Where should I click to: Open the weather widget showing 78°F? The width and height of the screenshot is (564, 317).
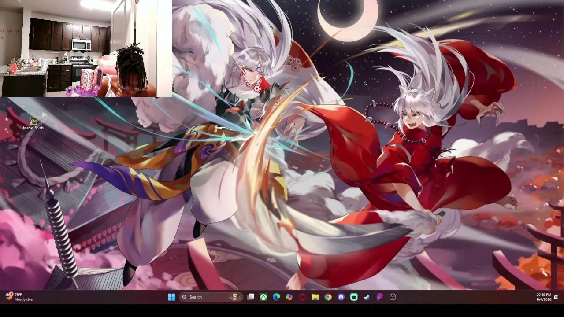click(x=20, y=297)
